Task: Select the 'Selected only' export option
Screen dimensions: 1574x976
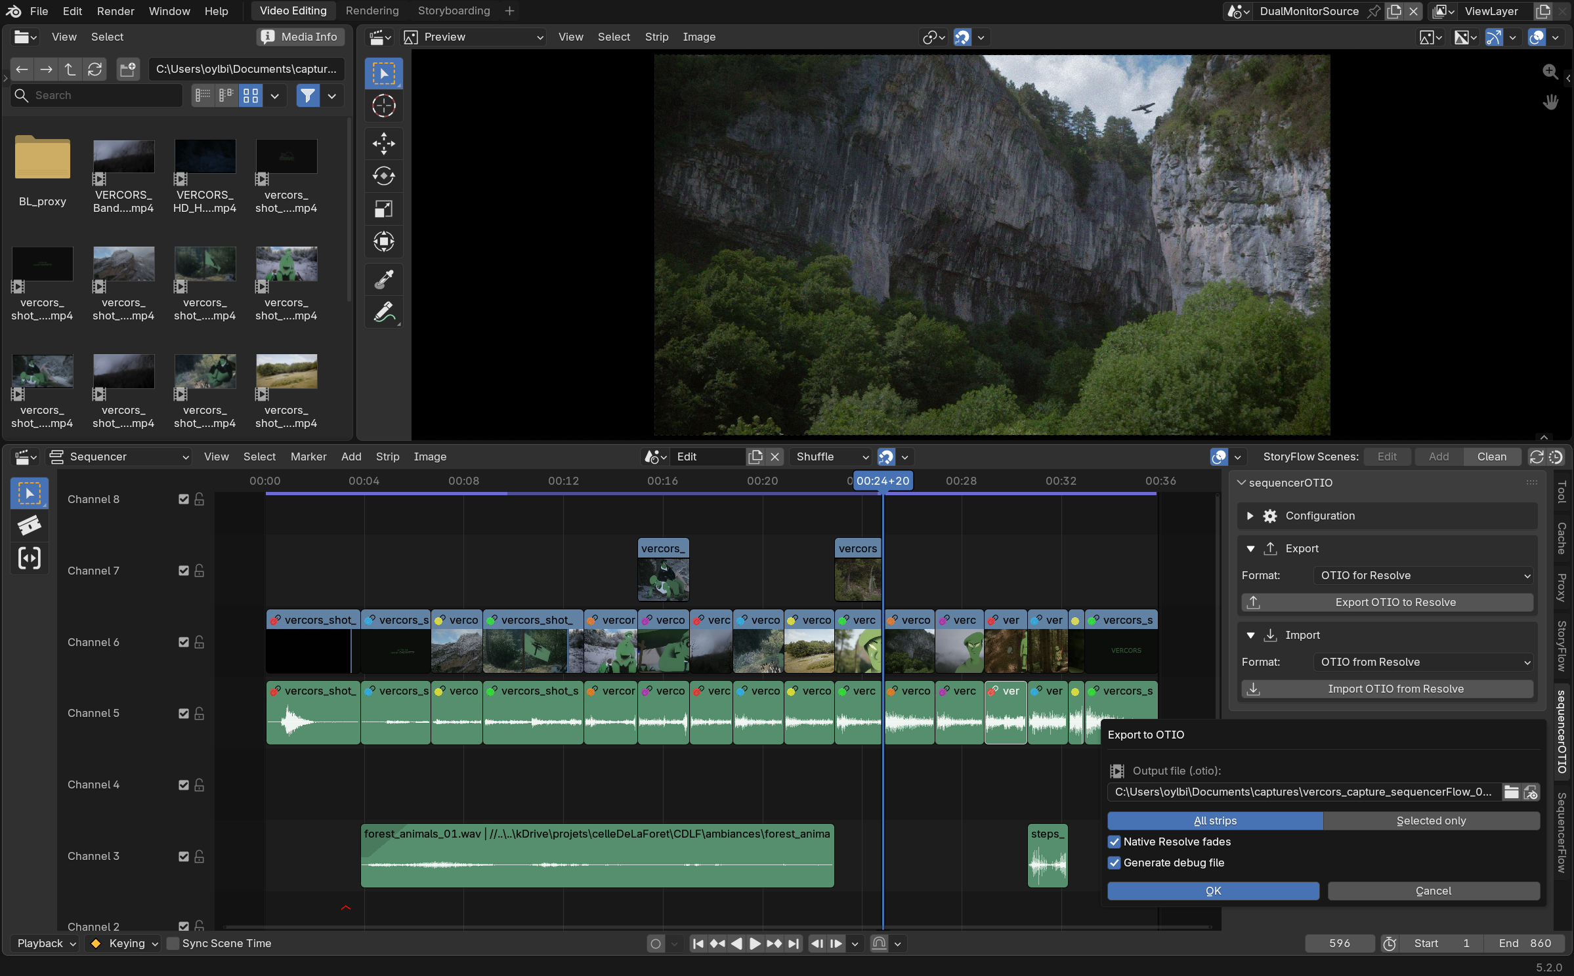Action: [1431, 821]
